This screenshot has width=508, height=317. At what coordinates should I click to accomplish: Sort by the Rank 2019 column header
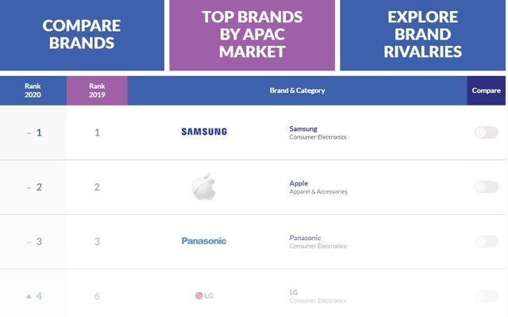click(97, 90)
